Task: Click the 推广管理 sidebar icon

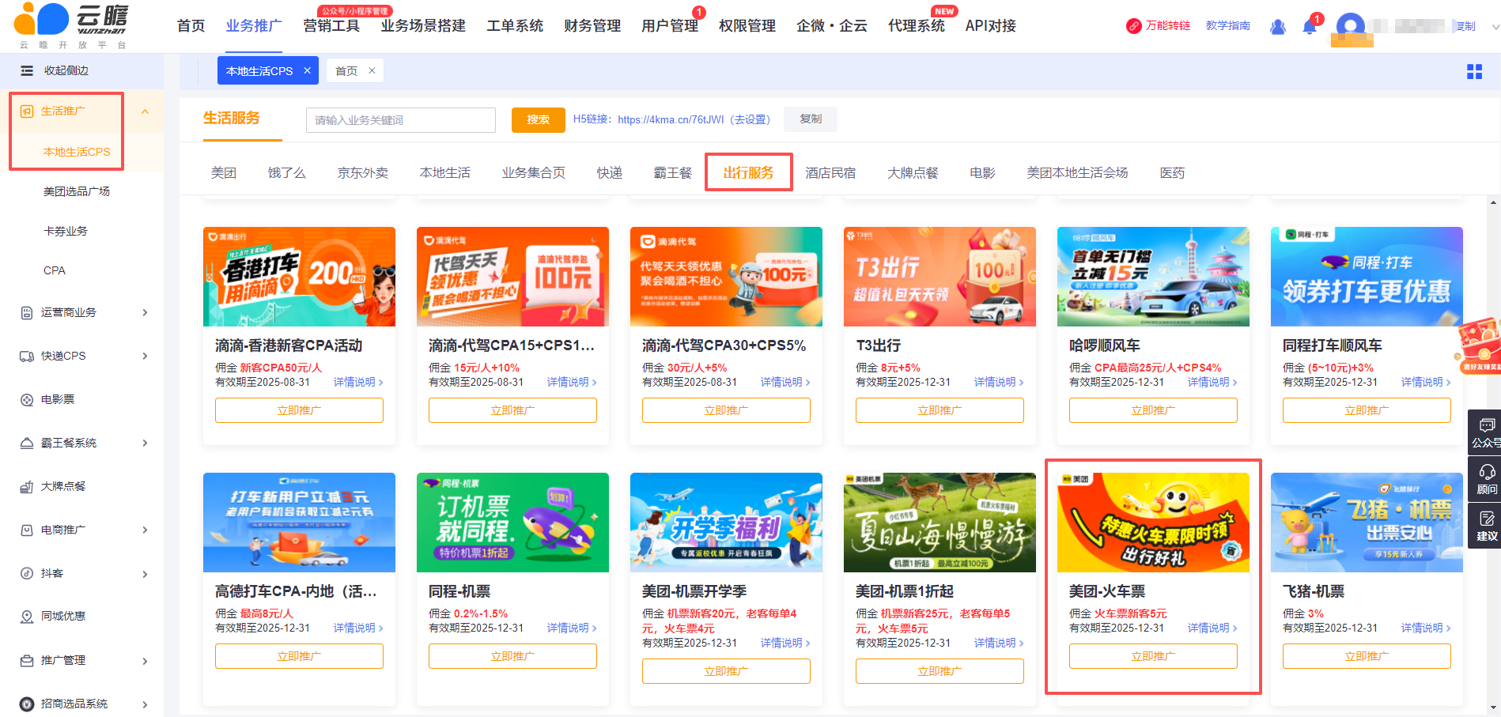Action: (27, 660)
